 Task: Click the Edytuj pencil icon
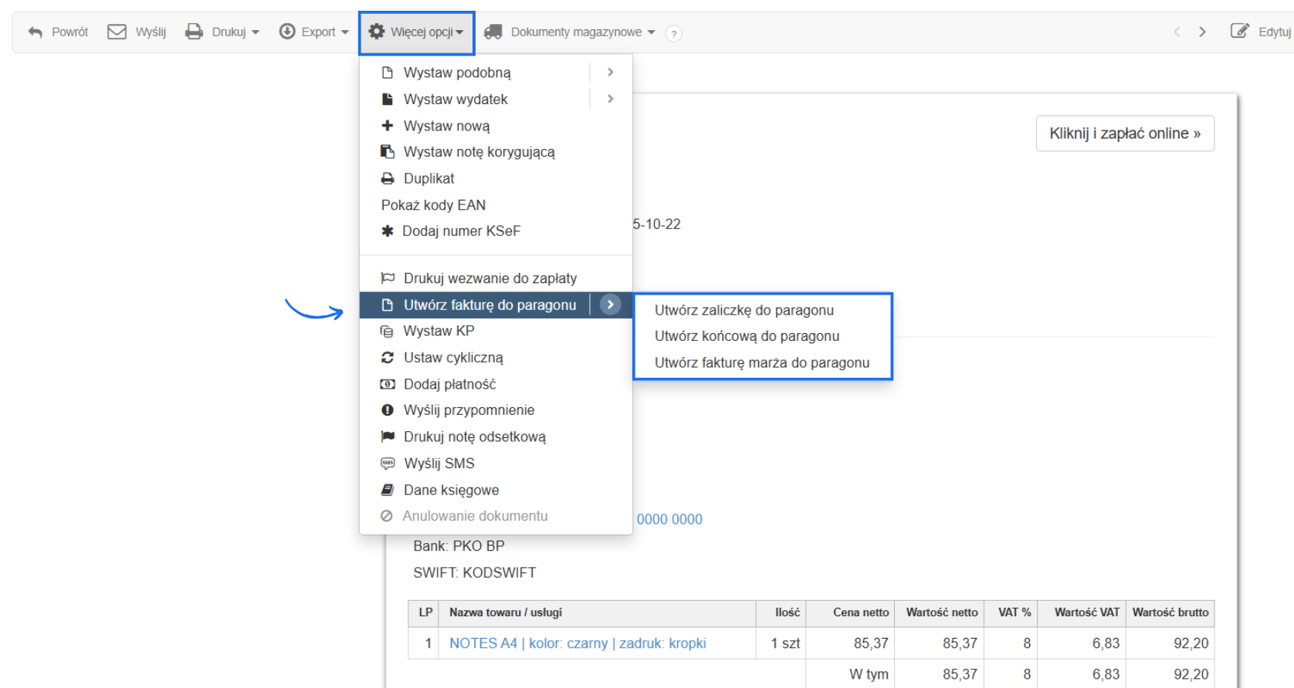click(x=1239, y=32)
